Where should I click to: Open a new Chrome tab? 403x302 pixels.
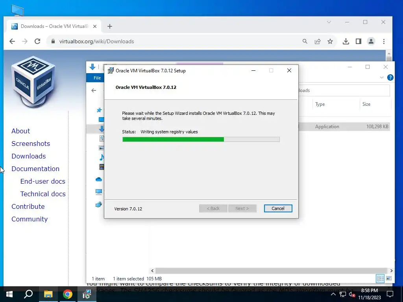pos(110,26)
